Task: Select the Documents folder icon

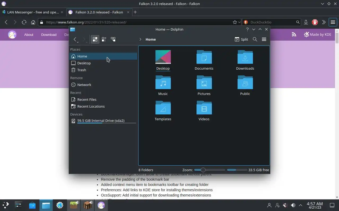Action: point(204,57)
